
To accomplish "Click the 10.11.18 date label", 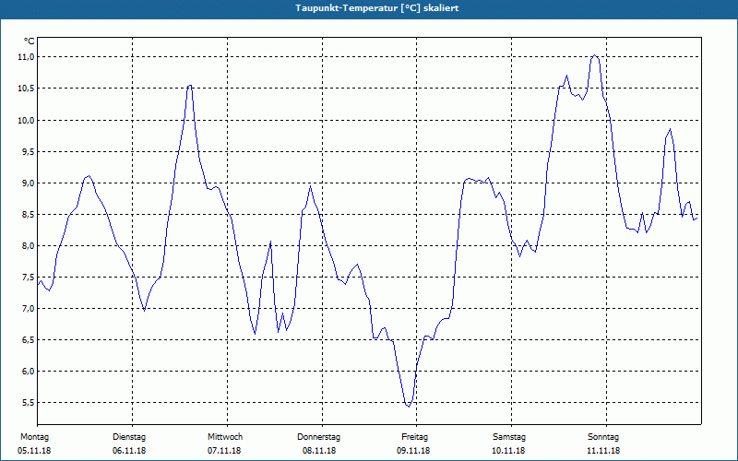I will pyautogui.click(x=508, y=451).
